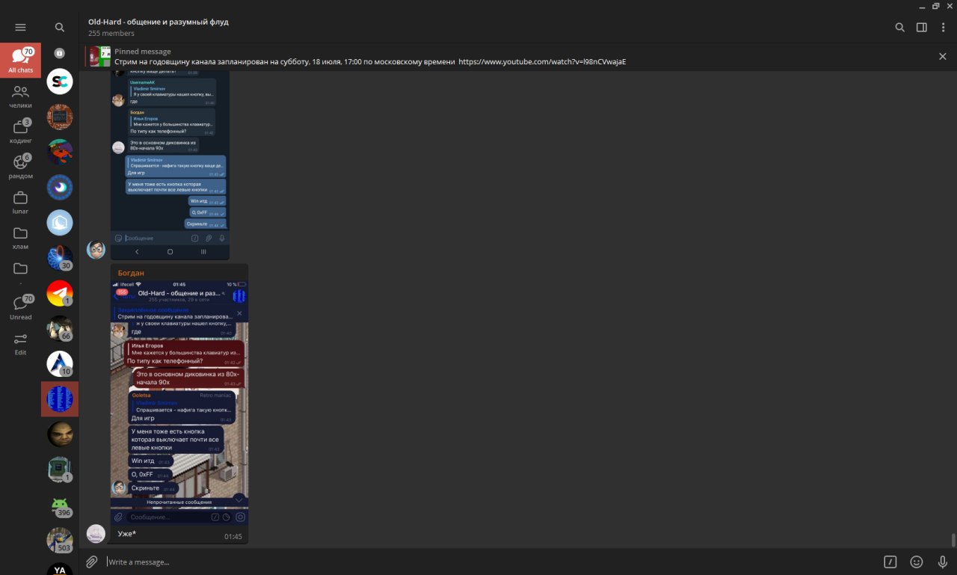Open the upper phone screenshot image
Screen dimensions: 957x575
(170, 165)
